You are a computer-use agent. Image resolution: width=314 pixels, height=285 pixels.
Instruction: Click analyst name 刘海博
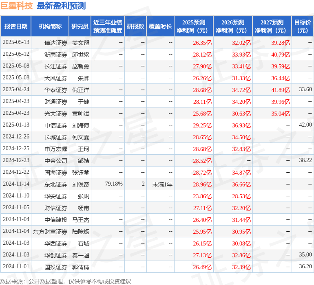(x=81, y=125)
